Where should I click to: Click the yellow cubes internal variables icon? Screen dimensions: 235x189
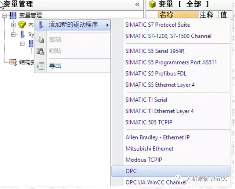[x=22, y=25]
